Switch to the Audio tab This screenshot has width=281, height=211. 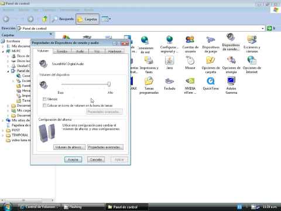click(x=80, y=51)
